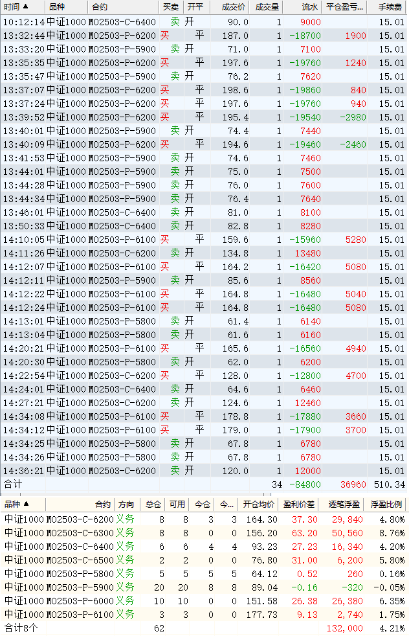Viewport: 409px width, 636px height.
Task: Select the trade row at 13:37:24
Action: click(204, 104)
